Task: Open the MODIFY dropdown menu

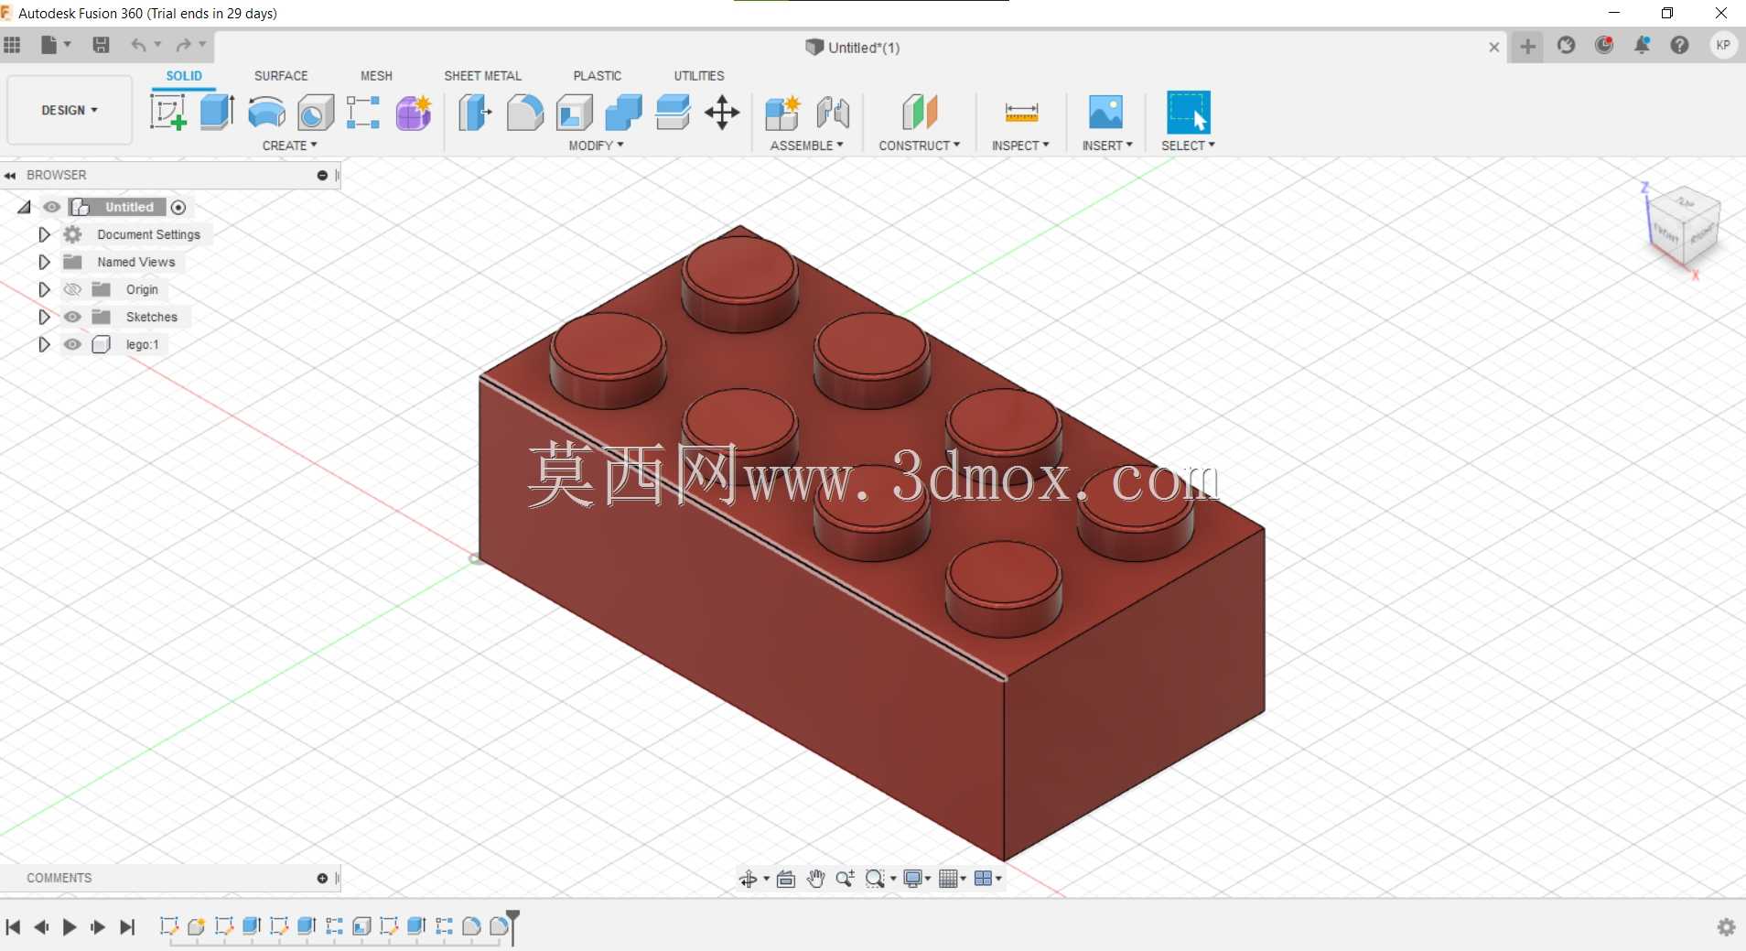Action: point(596,146)
